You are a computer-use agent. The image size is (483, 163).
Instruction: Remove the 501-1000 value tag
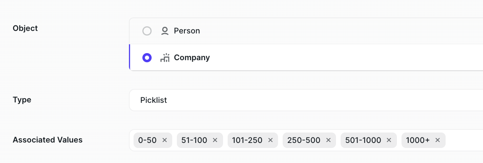389,140
